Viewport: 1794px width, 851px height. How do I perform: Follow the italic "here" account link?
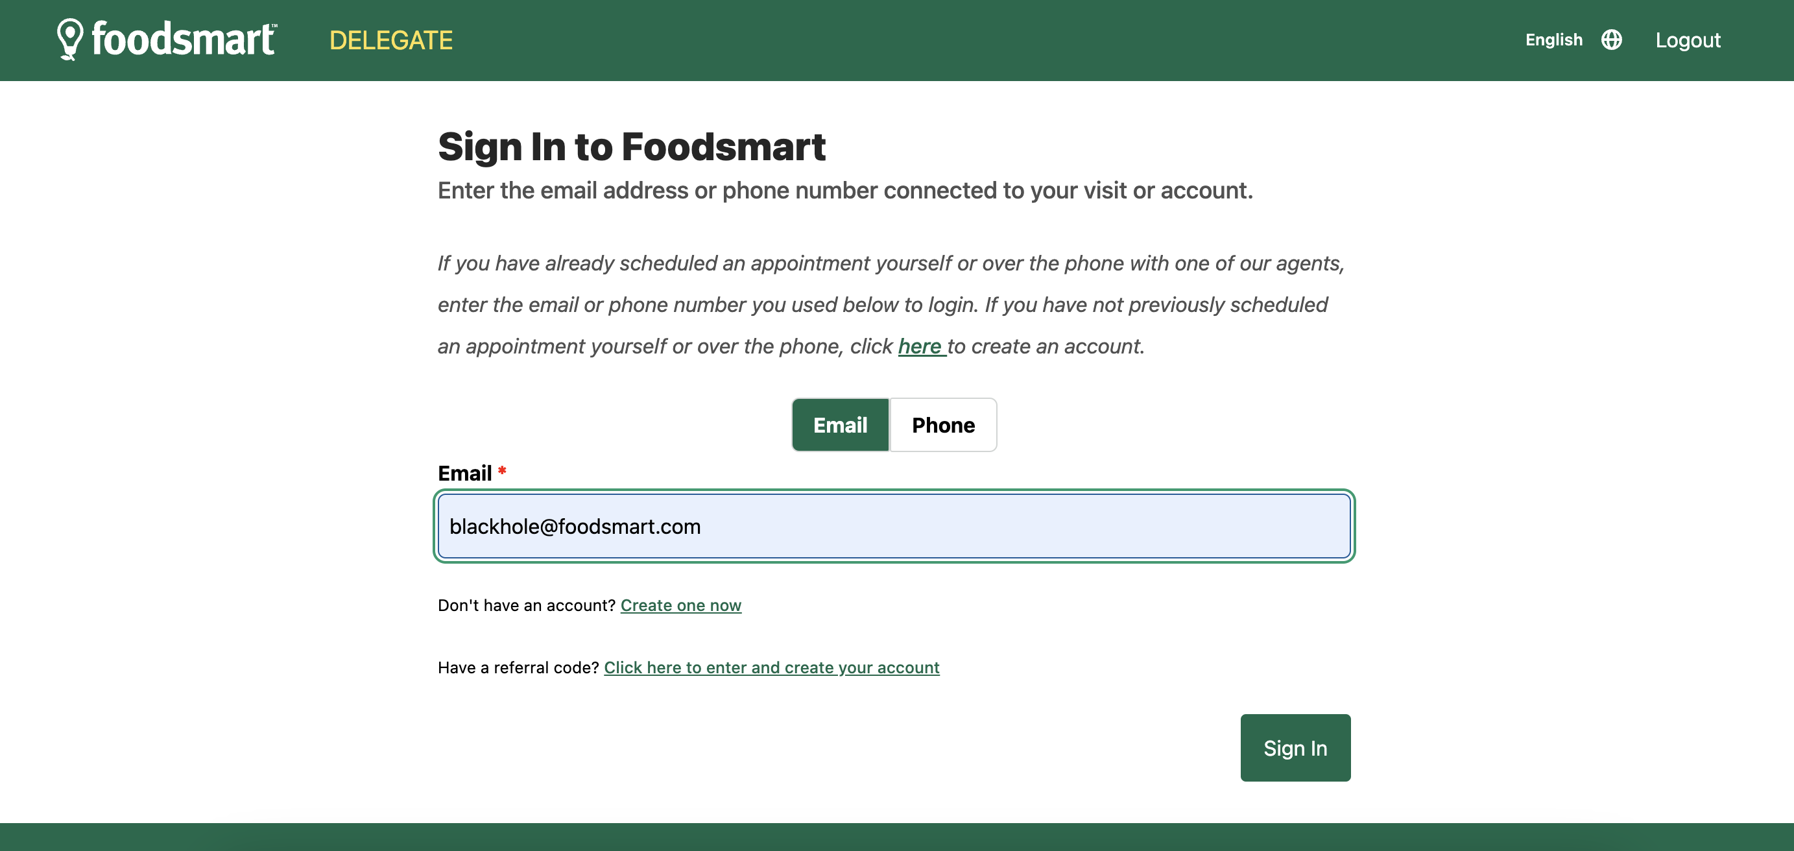(x=920, y=346)
